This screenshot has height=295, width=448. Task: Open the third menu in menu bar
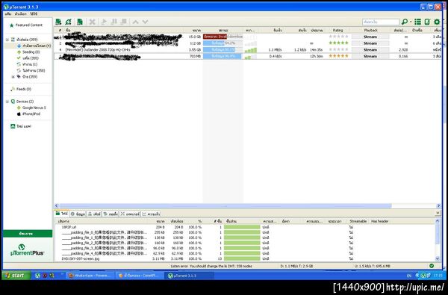coord(34,13)
